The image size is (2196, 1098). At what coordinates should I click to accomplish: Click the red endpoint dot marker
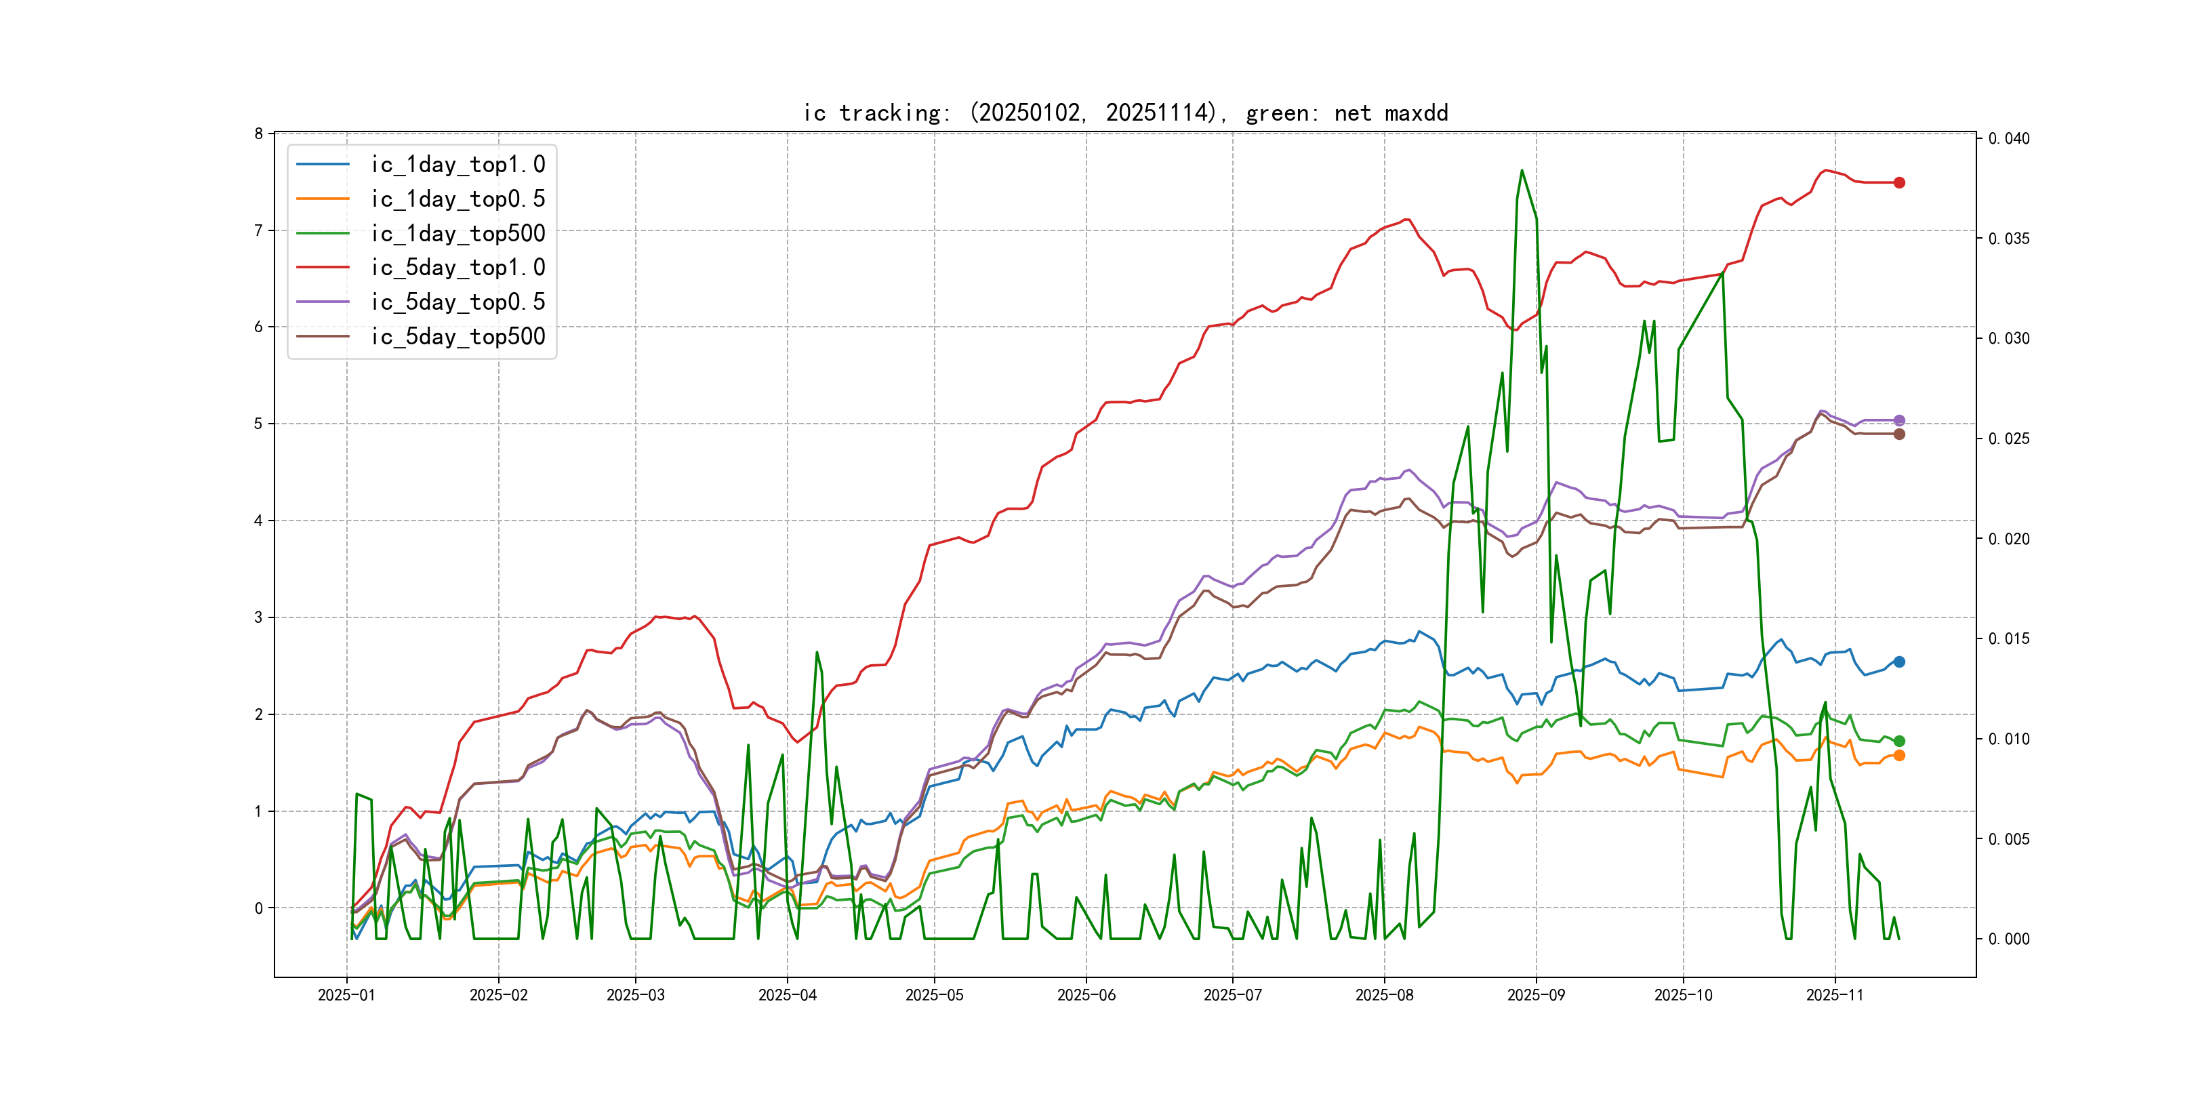point(1899,182)
